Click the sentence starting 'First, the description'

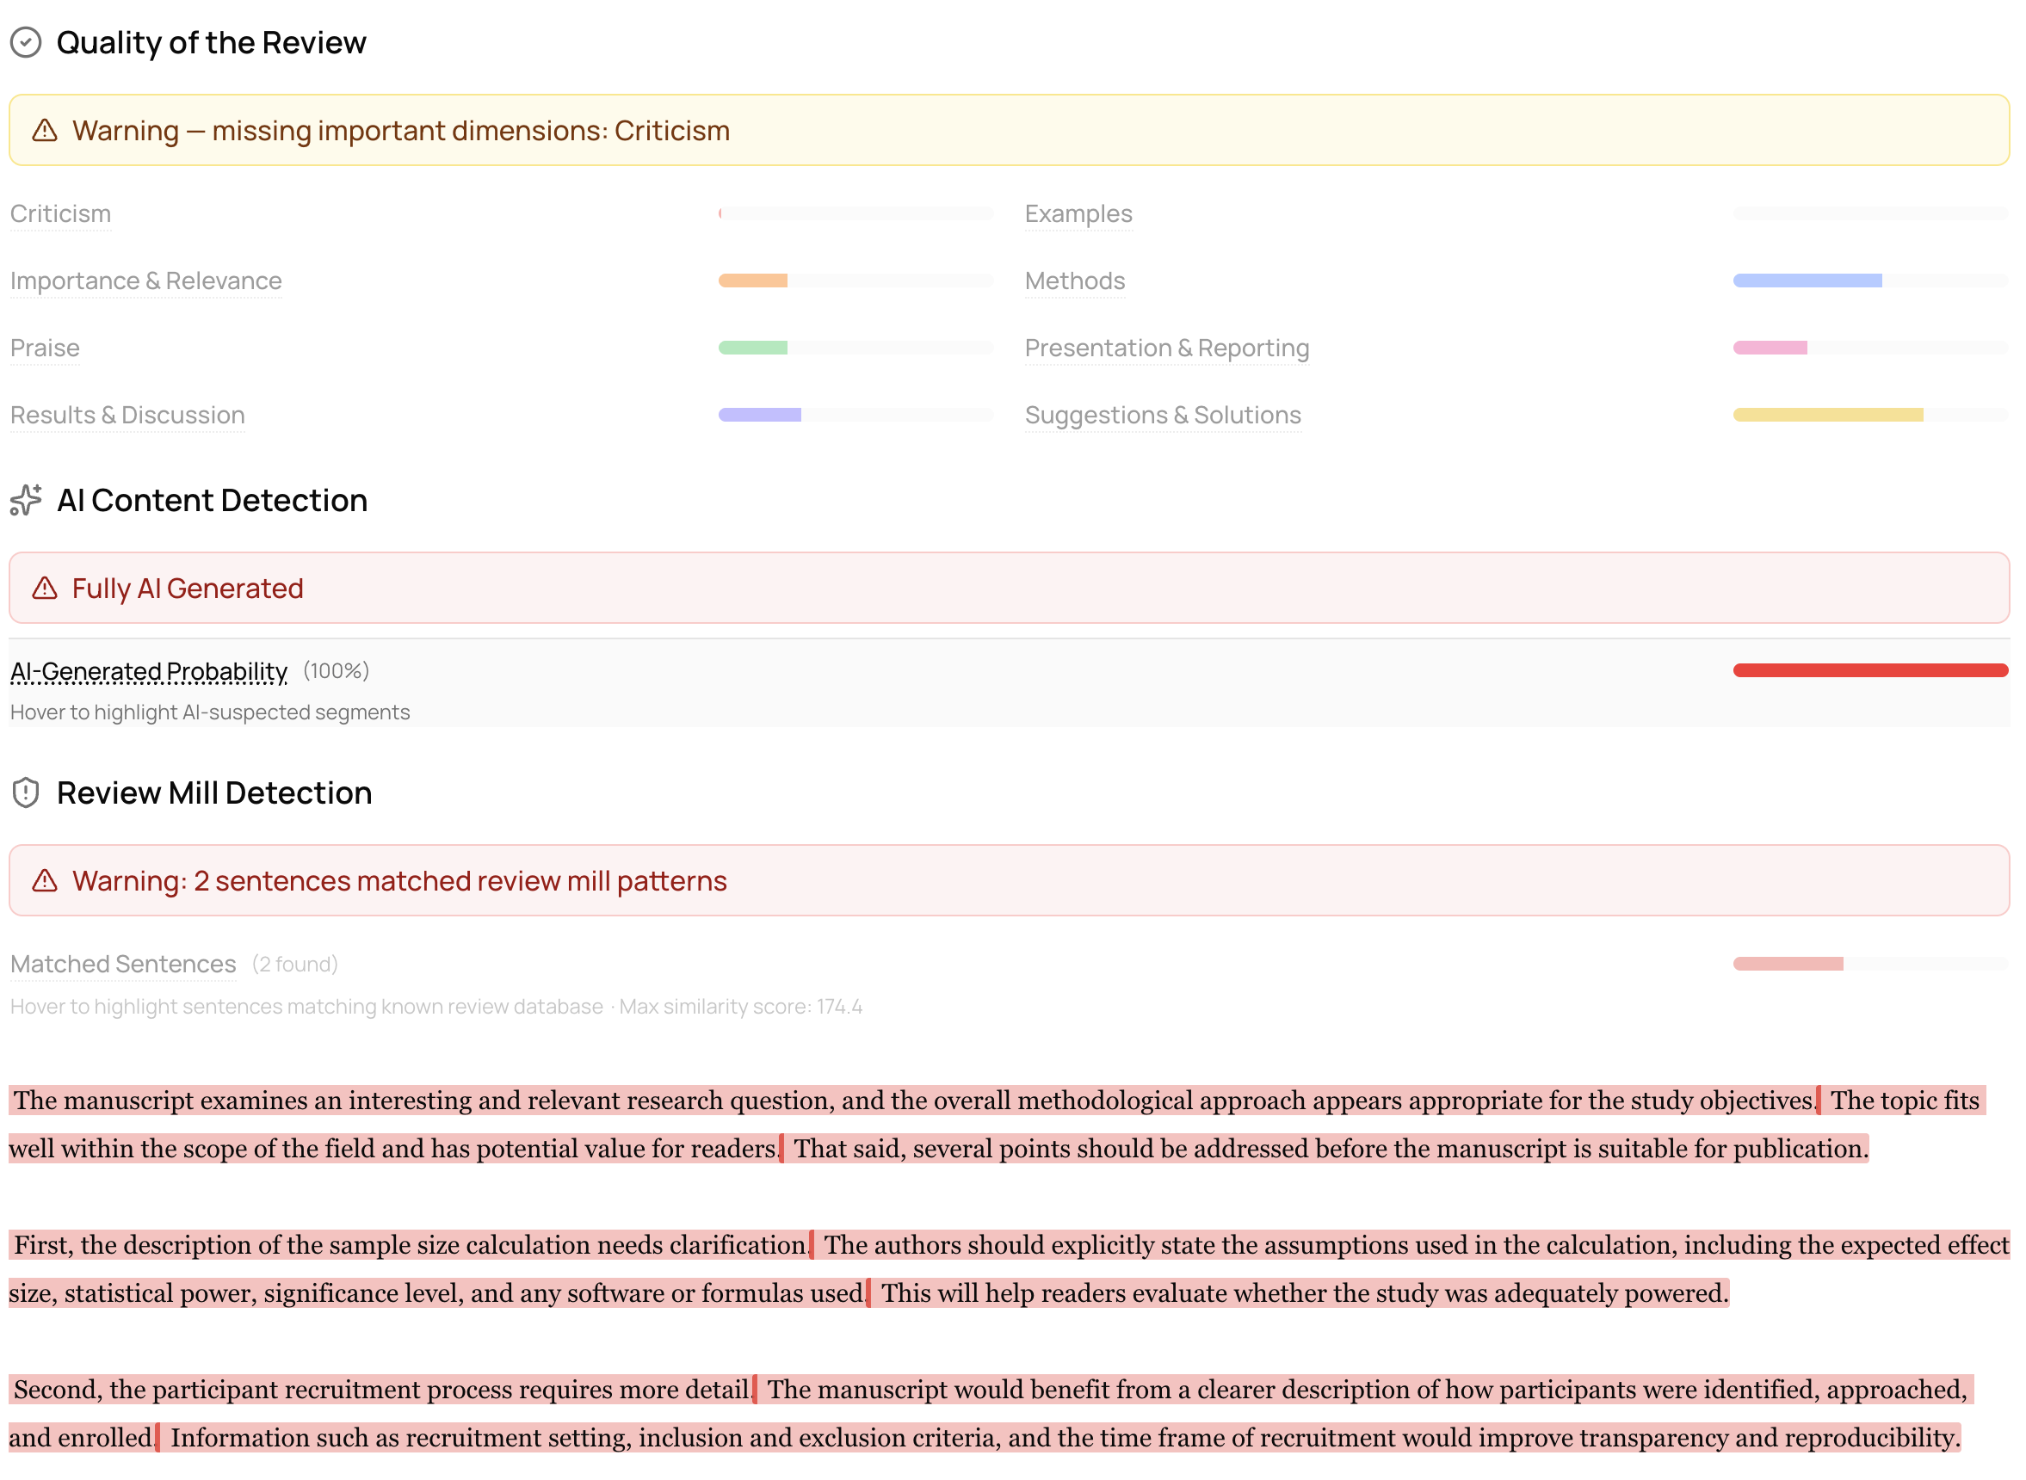tap(411, 1245)
